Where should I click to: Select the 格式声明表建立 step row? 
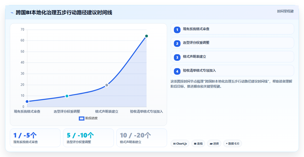(232, 57)
